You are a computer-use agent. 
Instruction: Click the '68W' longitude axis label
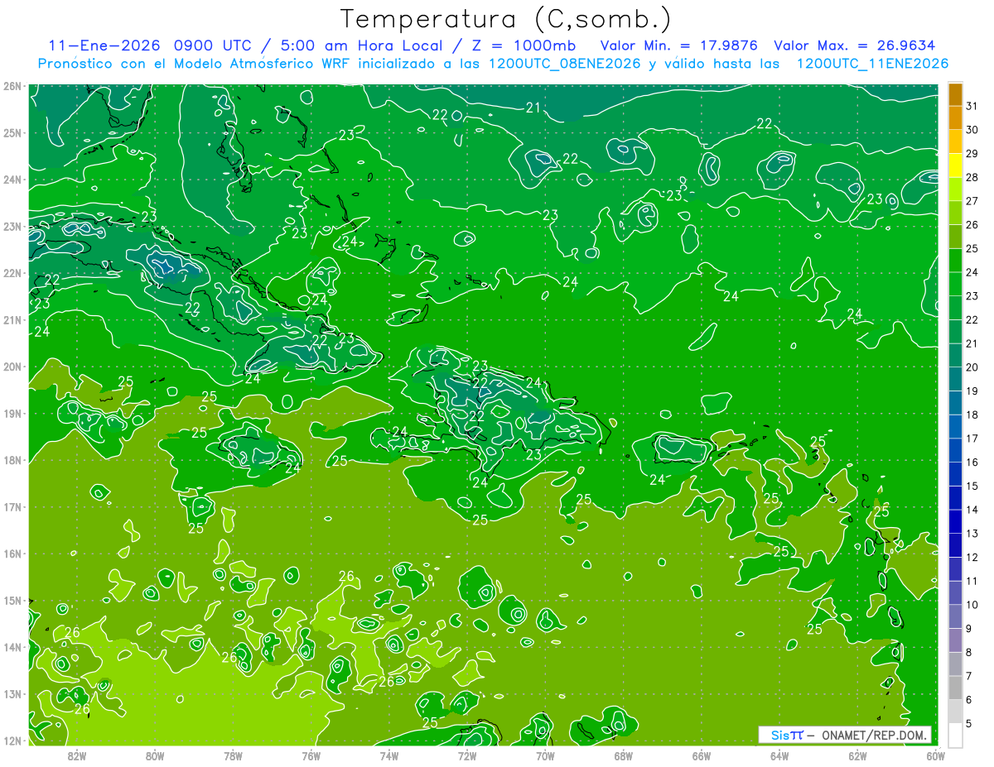pos(623,755)
